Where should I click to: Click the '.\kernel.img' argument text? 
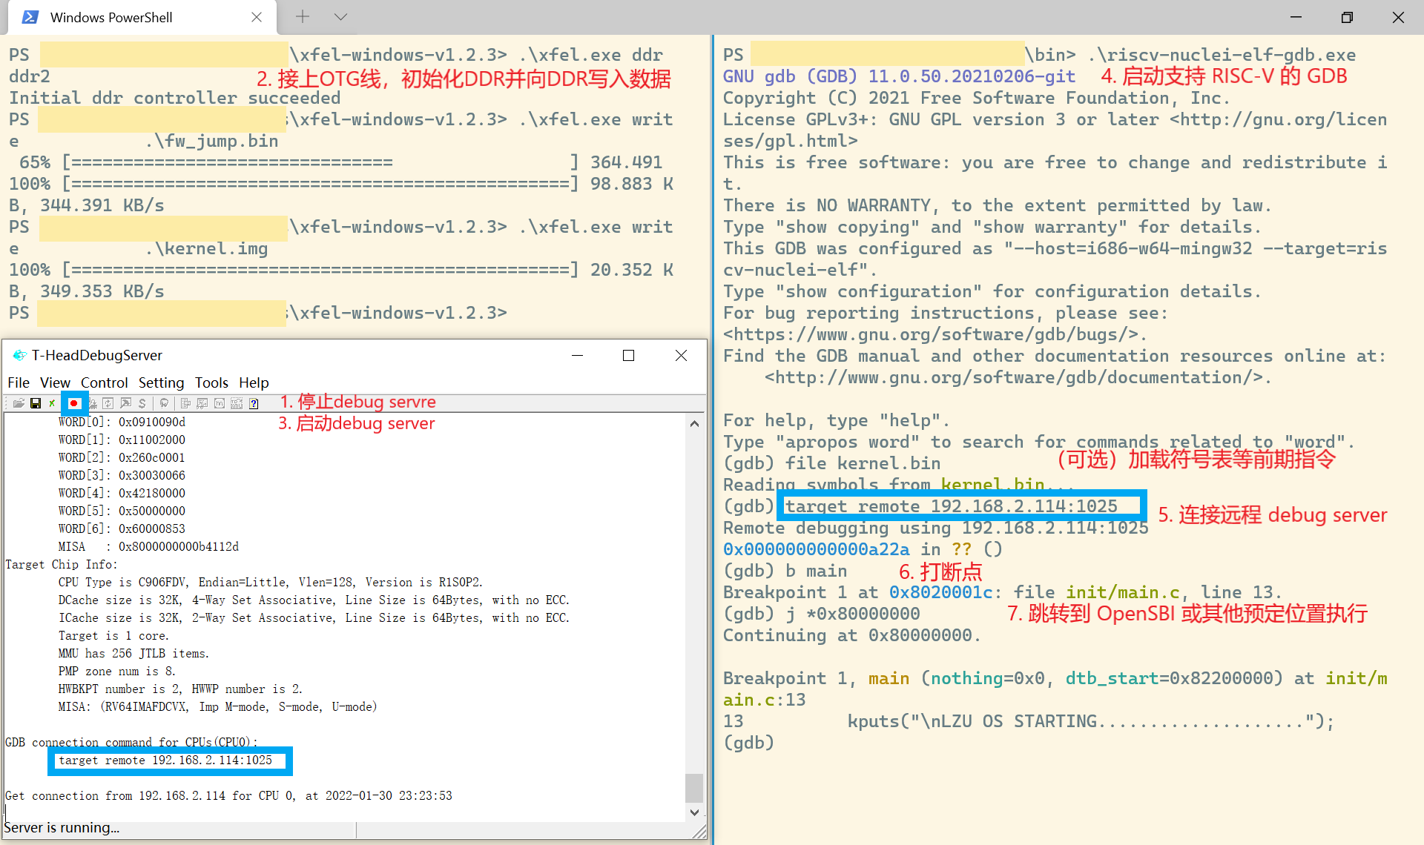[x=206, y=248]
